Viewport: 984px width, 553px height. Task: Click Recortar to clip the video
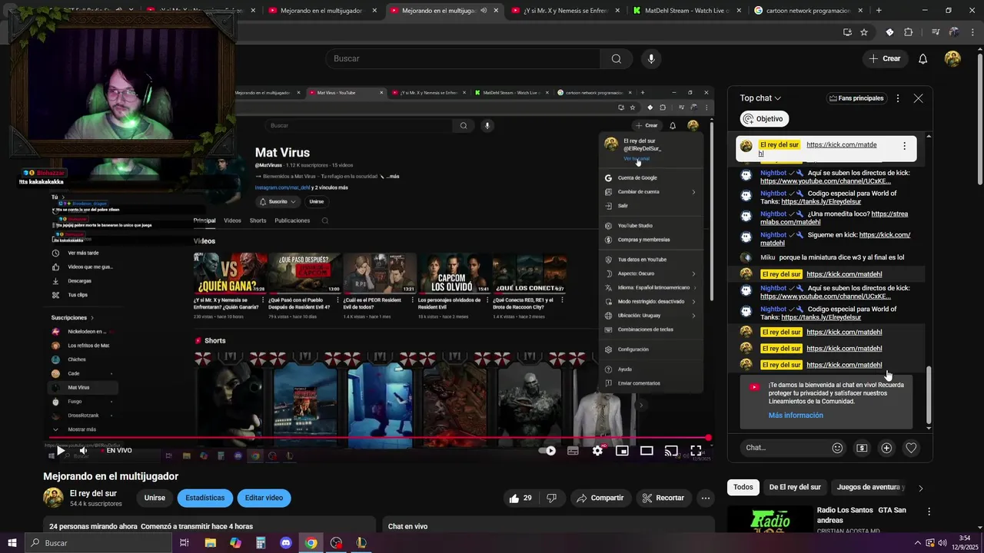[662, 498]
